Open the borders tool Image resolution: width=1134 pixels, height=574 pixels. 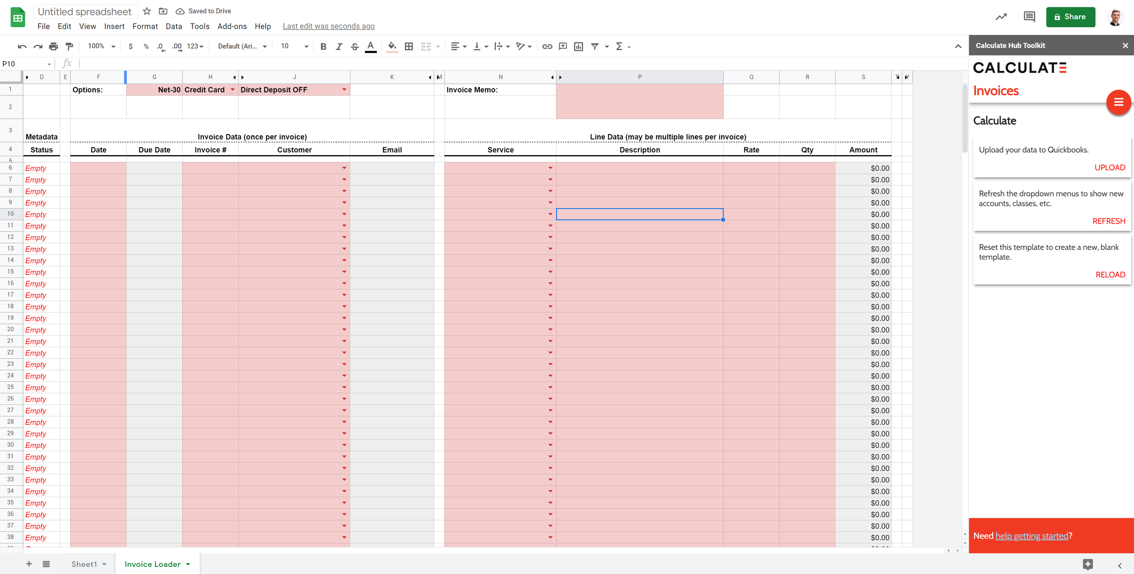tap(409, 46)
